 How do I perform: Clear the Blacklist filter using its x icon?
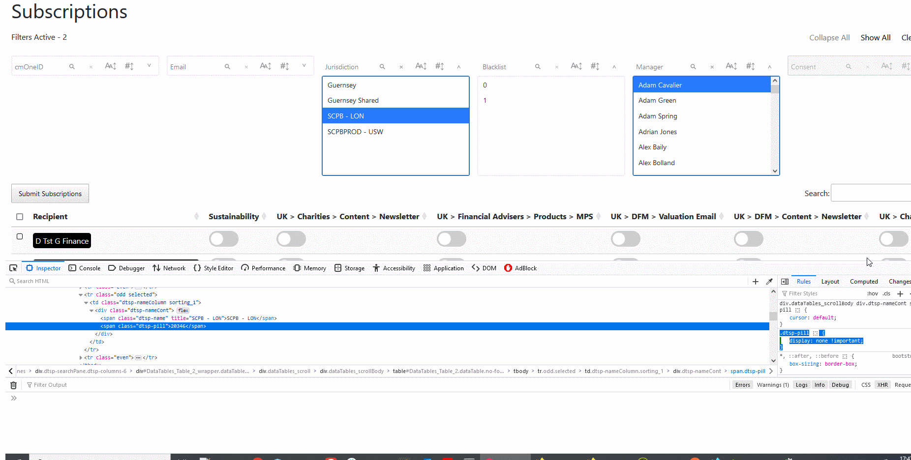(x=556, y=66)
